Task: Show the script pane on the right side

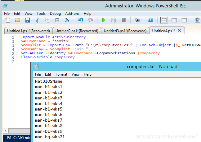Action: 174,20
